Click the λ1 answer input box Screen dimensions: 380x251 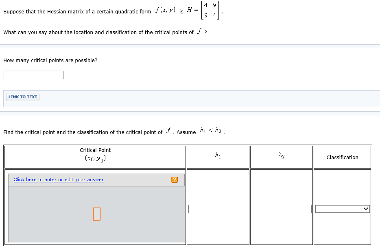[218, 208]
